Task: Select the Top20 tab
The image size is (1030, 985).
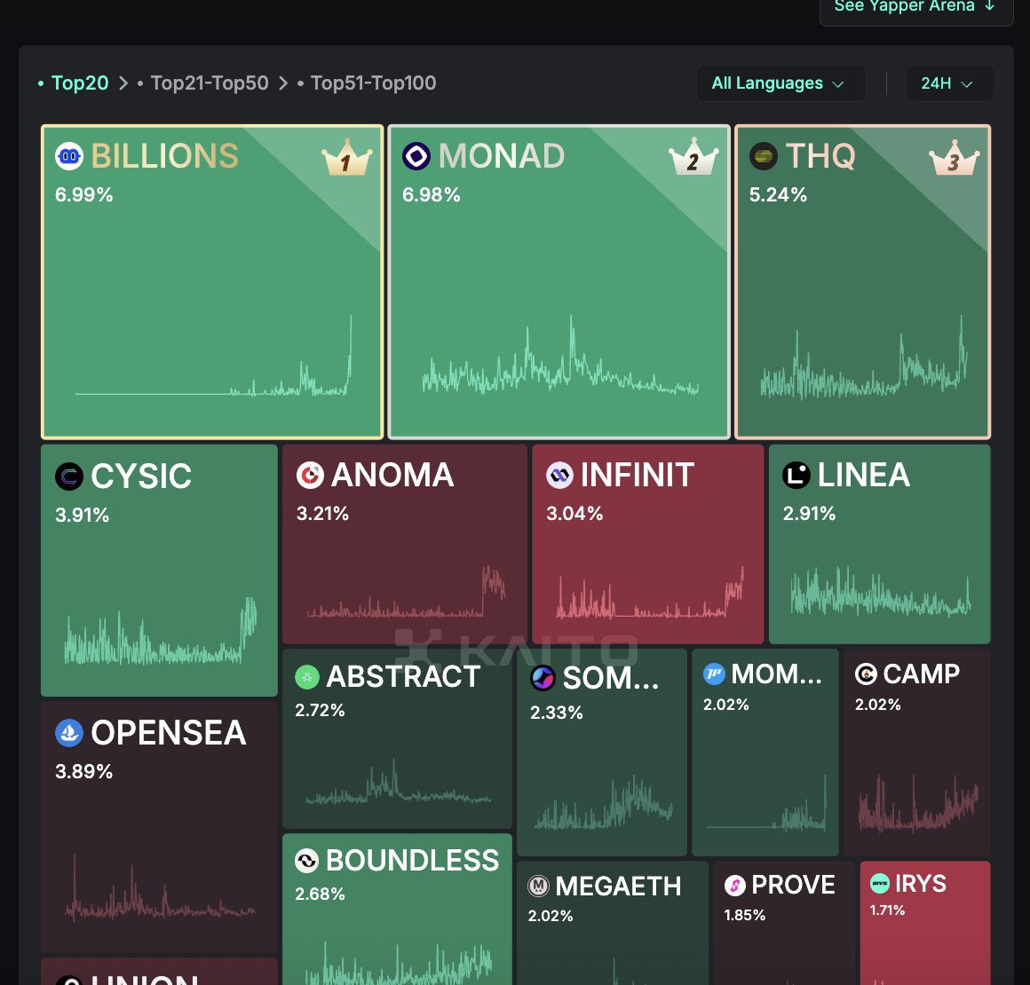Action: [x=80, y=83]
